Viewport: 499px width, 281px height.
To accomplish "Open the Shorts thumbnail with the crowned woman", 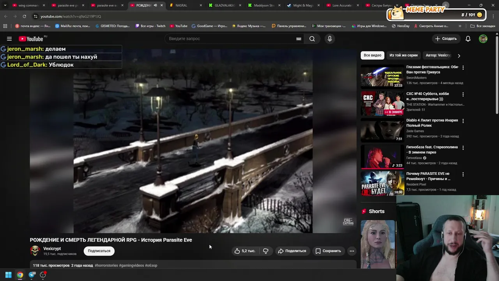I will tap(378, 244).
